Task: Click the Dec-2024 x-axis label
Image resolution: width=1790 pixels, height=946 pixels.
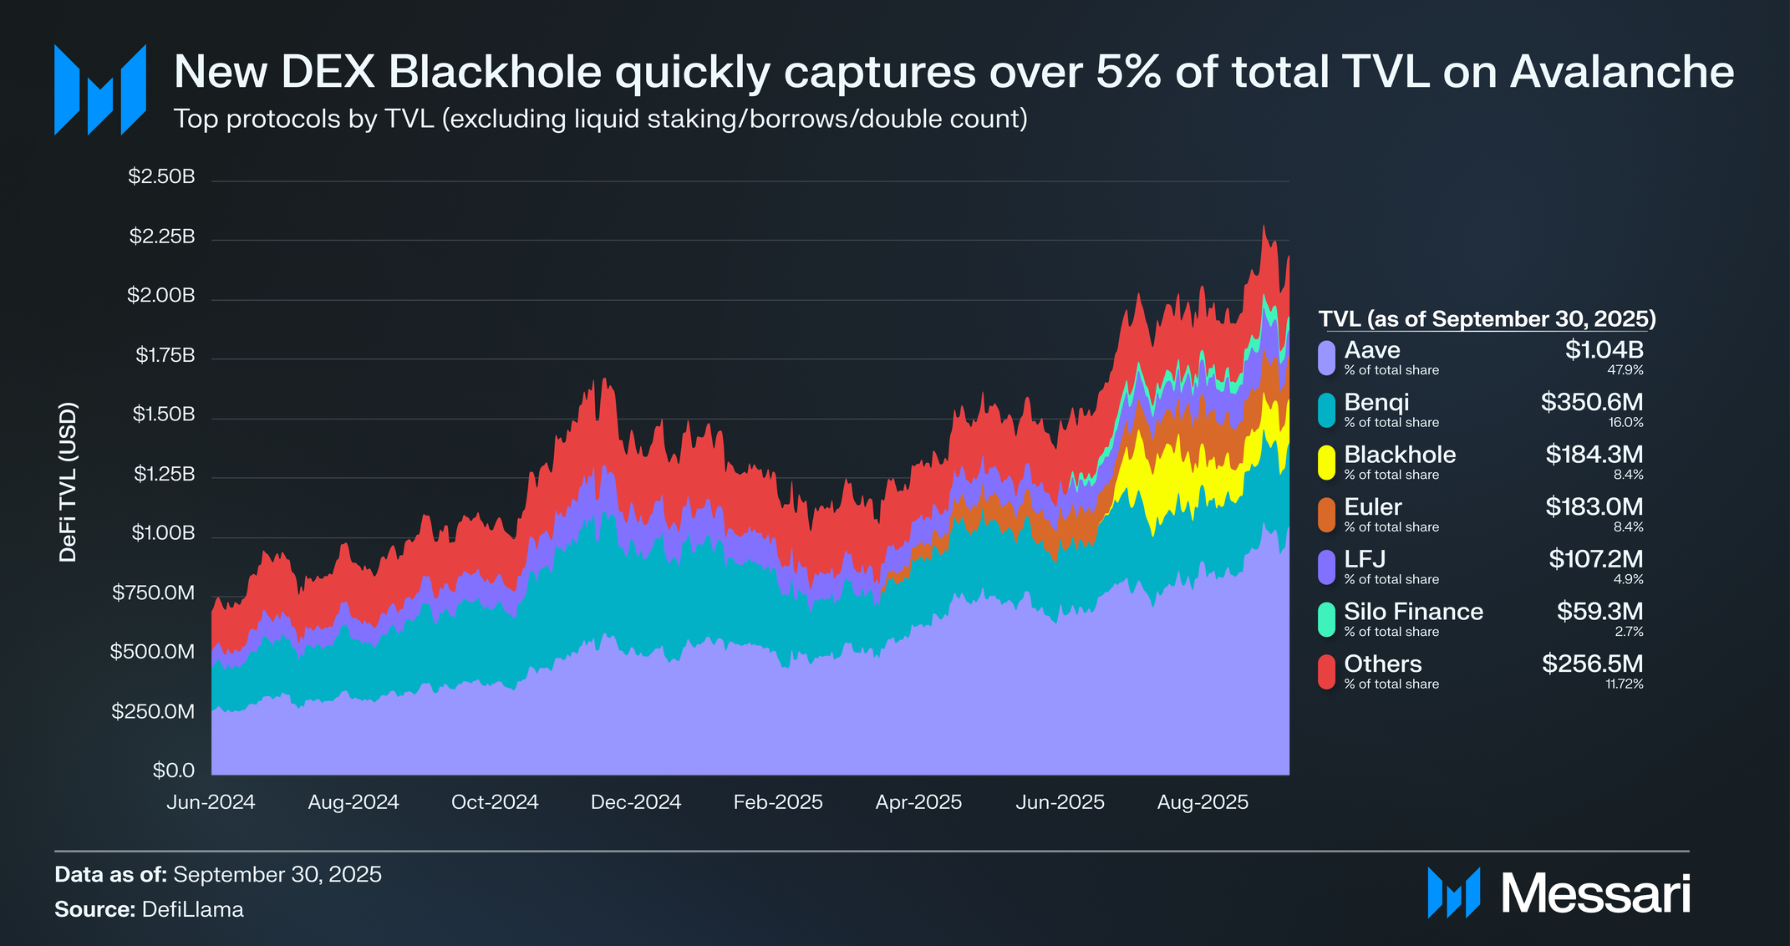Action: (636, 802)
